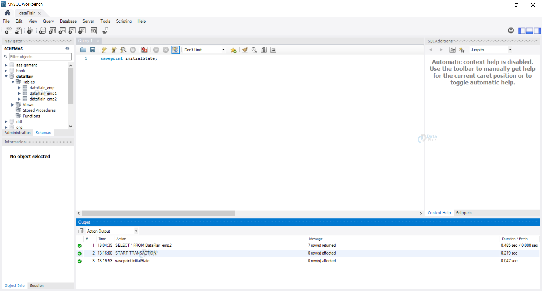This screenshot has width=542, height=291.
Task: Reconnect to DBMS icon
Action: click(x=106, y=31)
